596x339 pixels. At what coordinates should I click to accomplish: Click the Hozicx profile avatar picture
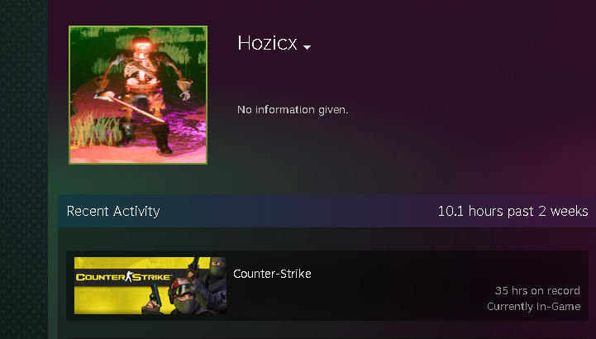(138, 95)
